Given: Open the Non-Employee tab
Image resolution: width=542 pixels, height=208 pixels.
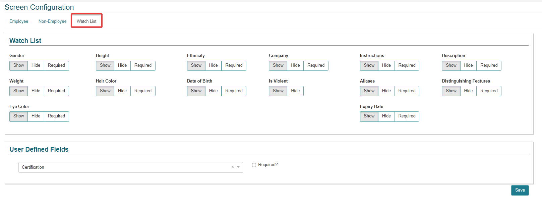Looking at the screenshot, I should tap(52, 21).
